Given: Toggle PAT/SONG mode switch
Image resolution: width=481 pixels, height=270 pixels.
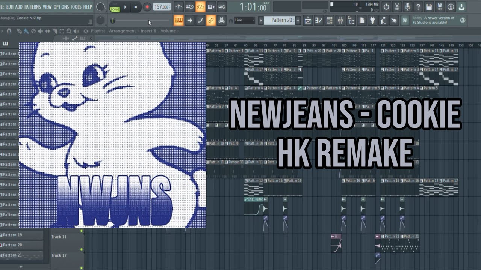Looking at the screenshot, I should (115, 7).
